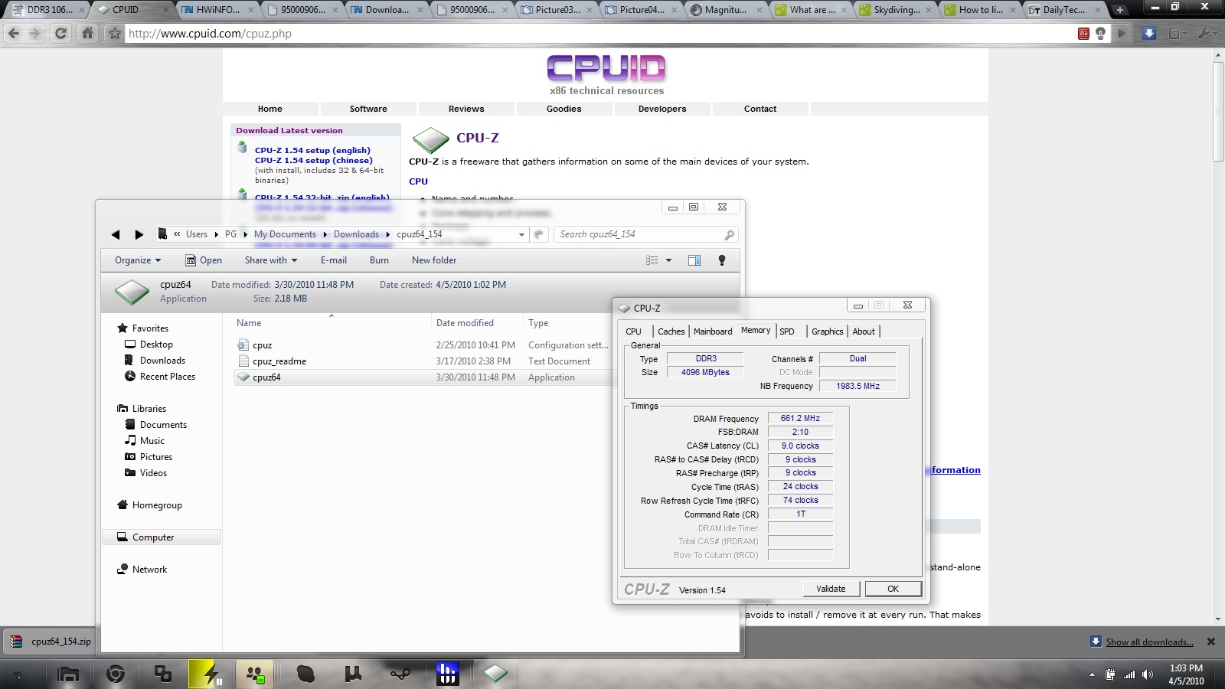This screenshot has width=1225, height=689.
Task: Switch to the HWiNFO browser tab
Action: (218, 10)
